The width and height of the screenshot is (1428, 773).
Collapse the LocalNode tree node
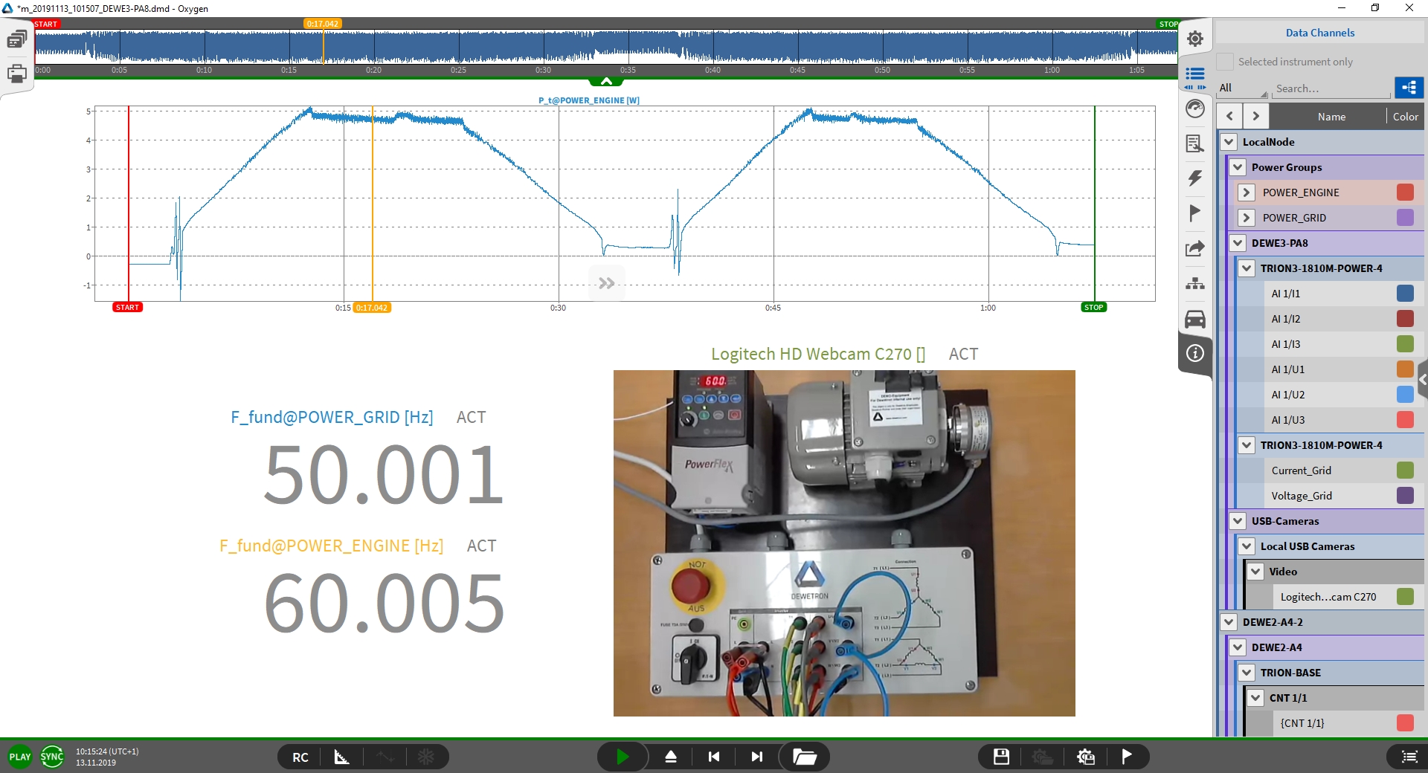click(x=1229, y=142)
